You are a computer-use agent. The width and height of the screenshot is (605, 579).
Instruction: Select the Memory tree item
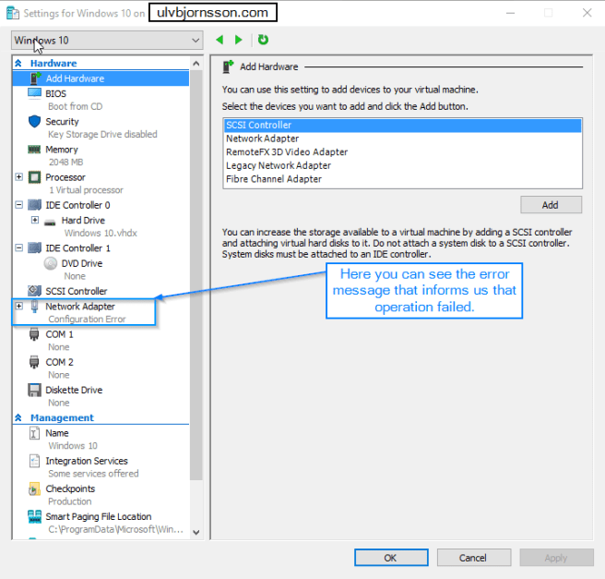(62, 150)
